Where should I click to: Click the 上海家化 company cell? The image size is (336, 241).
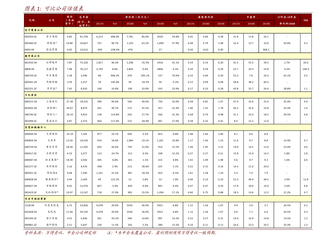click(52, 101)
